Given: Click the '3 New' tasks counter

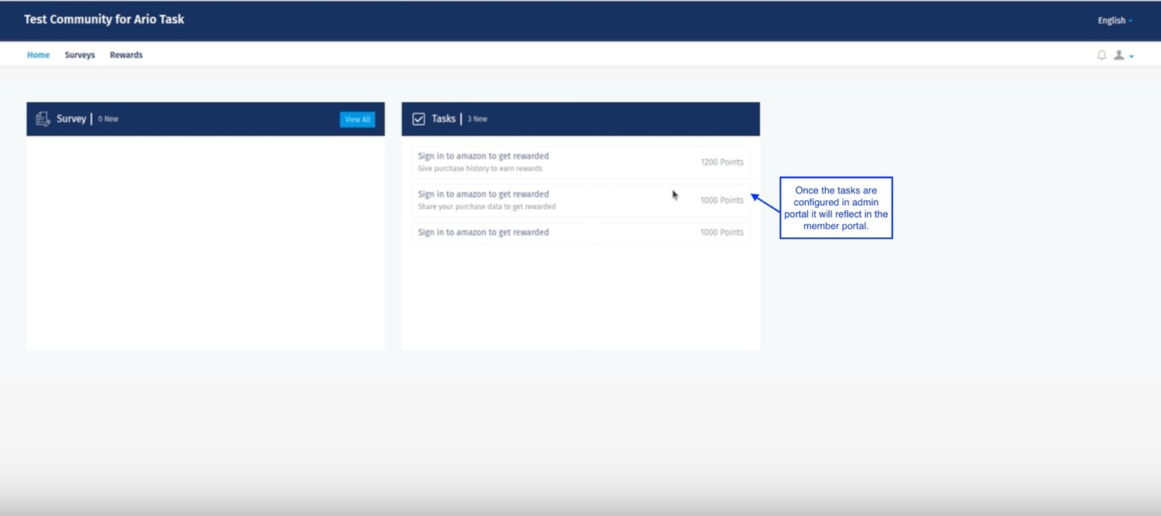Looking at the screenshot, I should pyautogui.click(x=477, y=119).
